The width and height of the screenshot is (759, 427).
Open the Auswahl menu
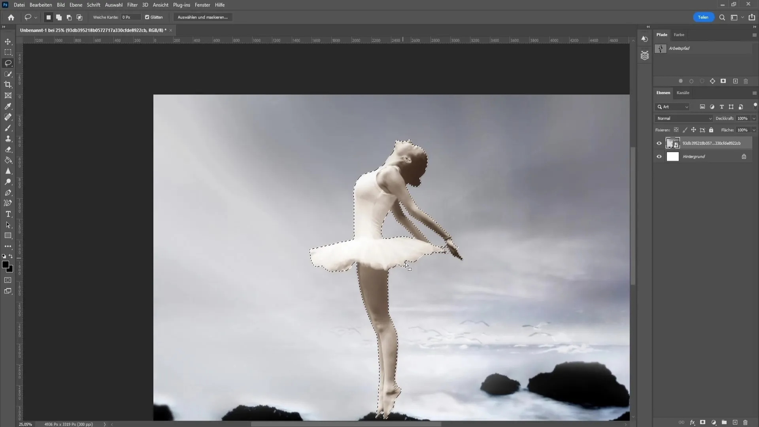tap(113, 5)
